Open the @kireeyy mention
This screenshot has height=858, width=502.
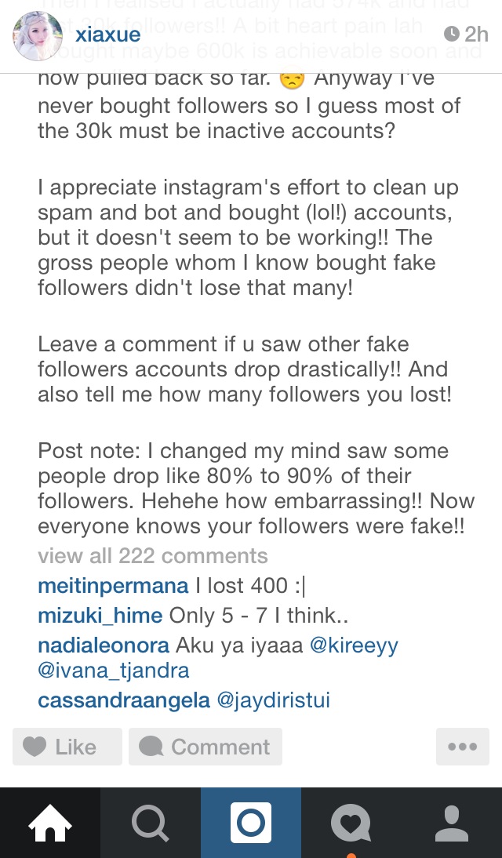(354, 645)
